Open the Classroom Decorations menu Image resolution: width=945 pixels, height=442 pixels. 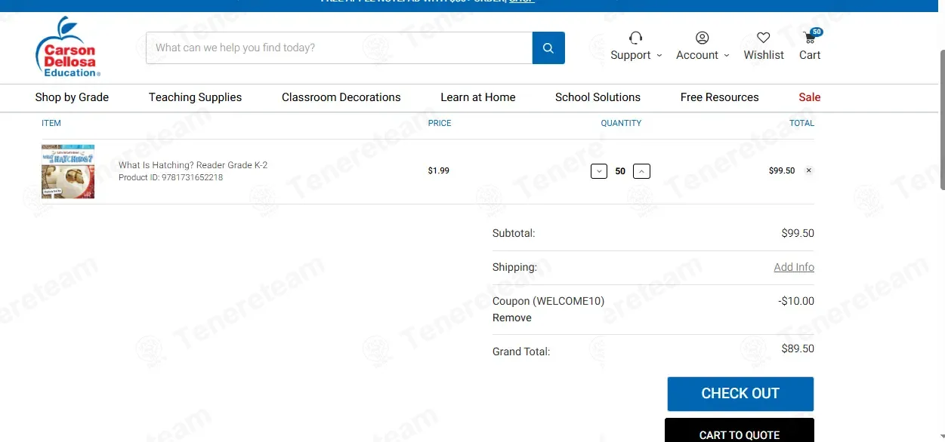(x=341, y=97)
